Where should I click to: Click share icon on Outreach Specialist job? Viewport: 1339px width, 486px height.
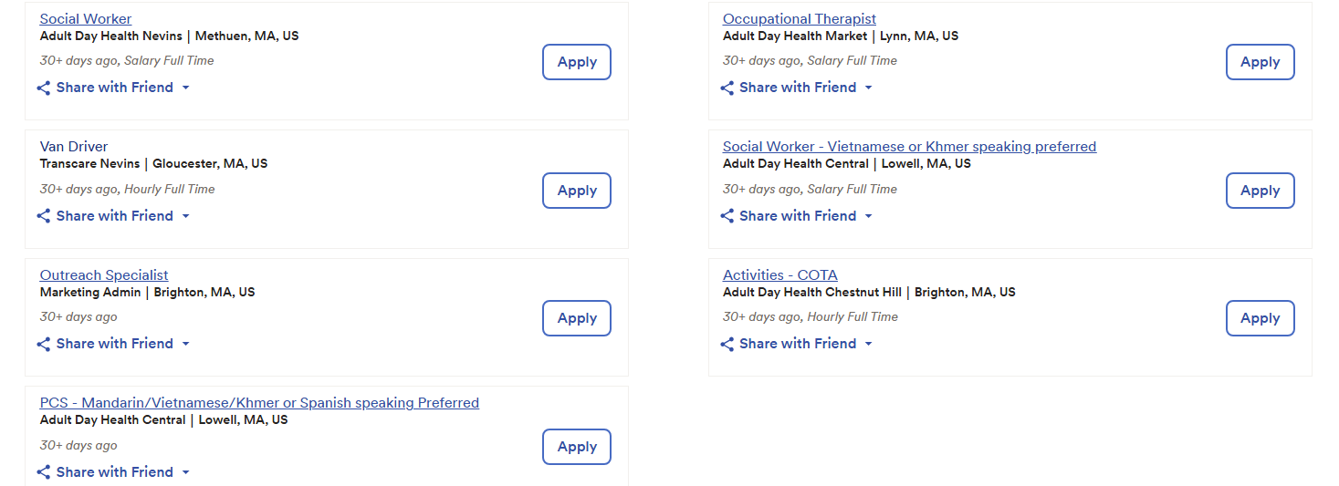coord(44,344)
